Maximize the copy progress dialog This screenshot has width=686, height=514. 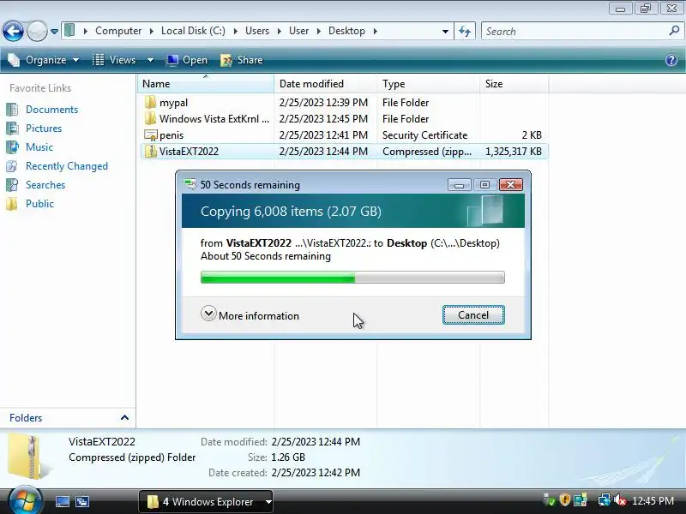pos(484,185)
